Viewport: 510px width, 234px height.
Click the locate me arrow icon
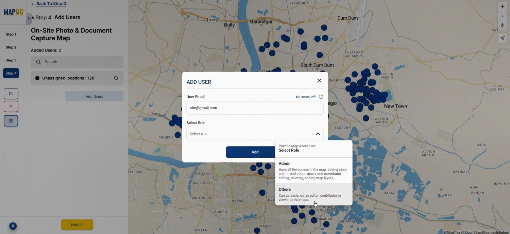(x=502, y=38)
